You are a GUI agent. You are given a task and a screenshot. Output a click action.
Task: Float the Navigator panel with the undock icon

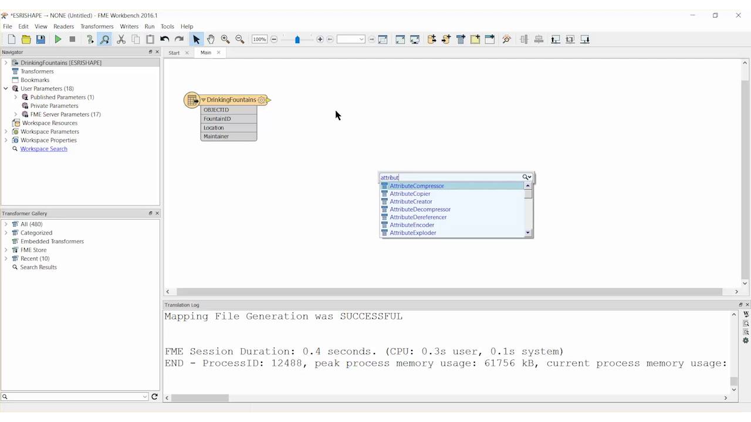150,52
